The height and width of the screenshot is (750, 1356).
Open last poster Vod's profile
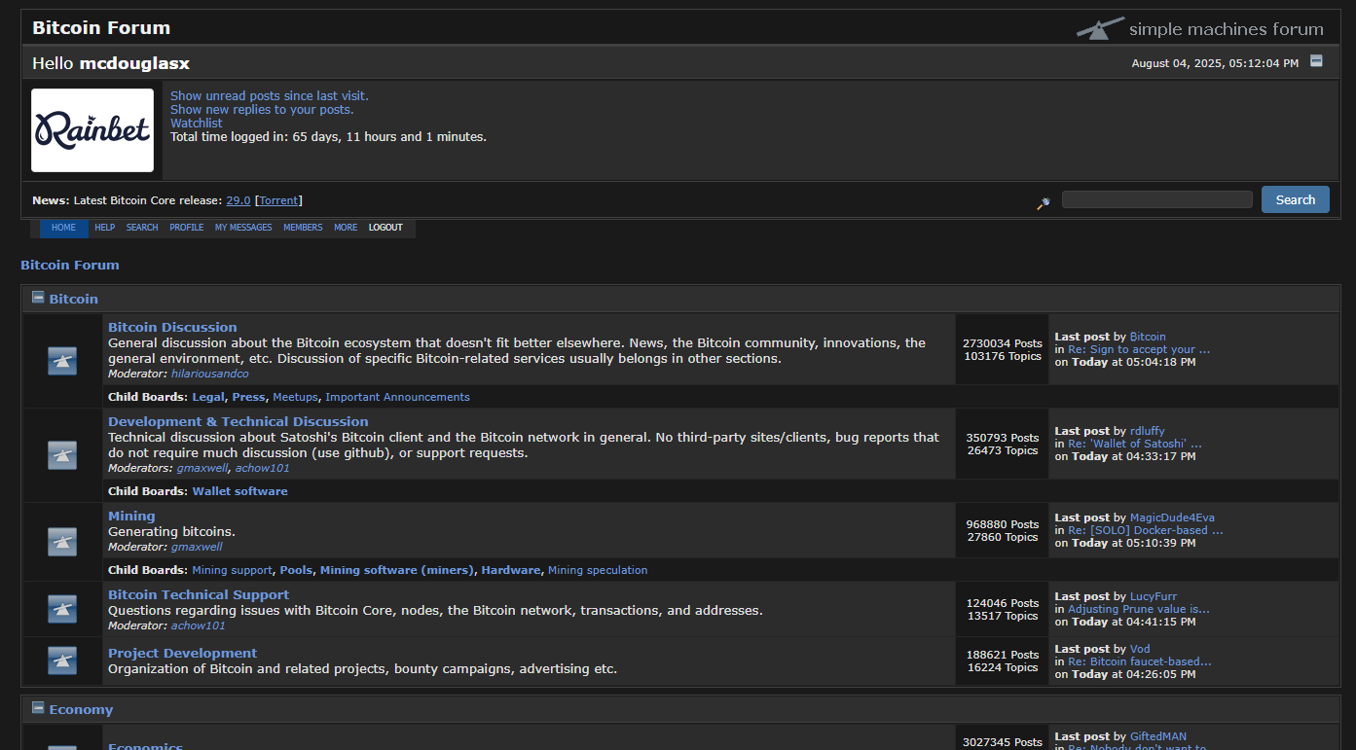tap(1140, 649)
